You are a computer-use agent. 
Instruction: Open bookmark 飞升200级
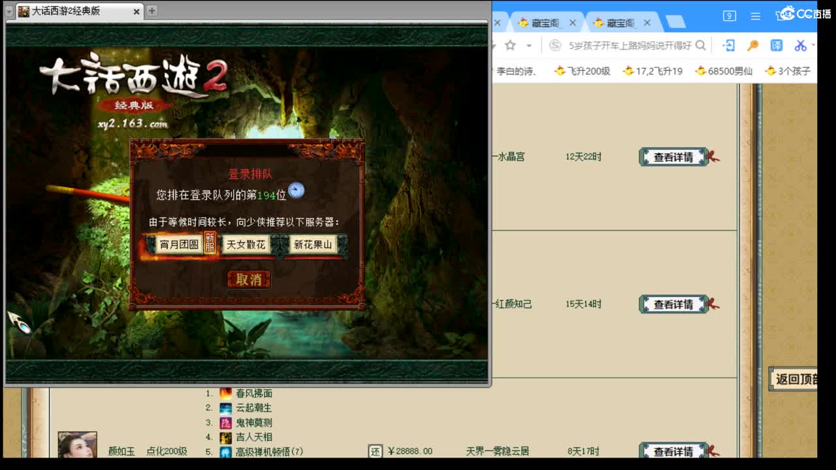(x=582, y=71)
